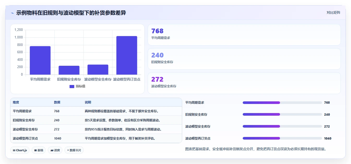Click the 平均周期需求 cell in the table
The height and width of the screenshot is (164, 351).
(x=22, y=111)
